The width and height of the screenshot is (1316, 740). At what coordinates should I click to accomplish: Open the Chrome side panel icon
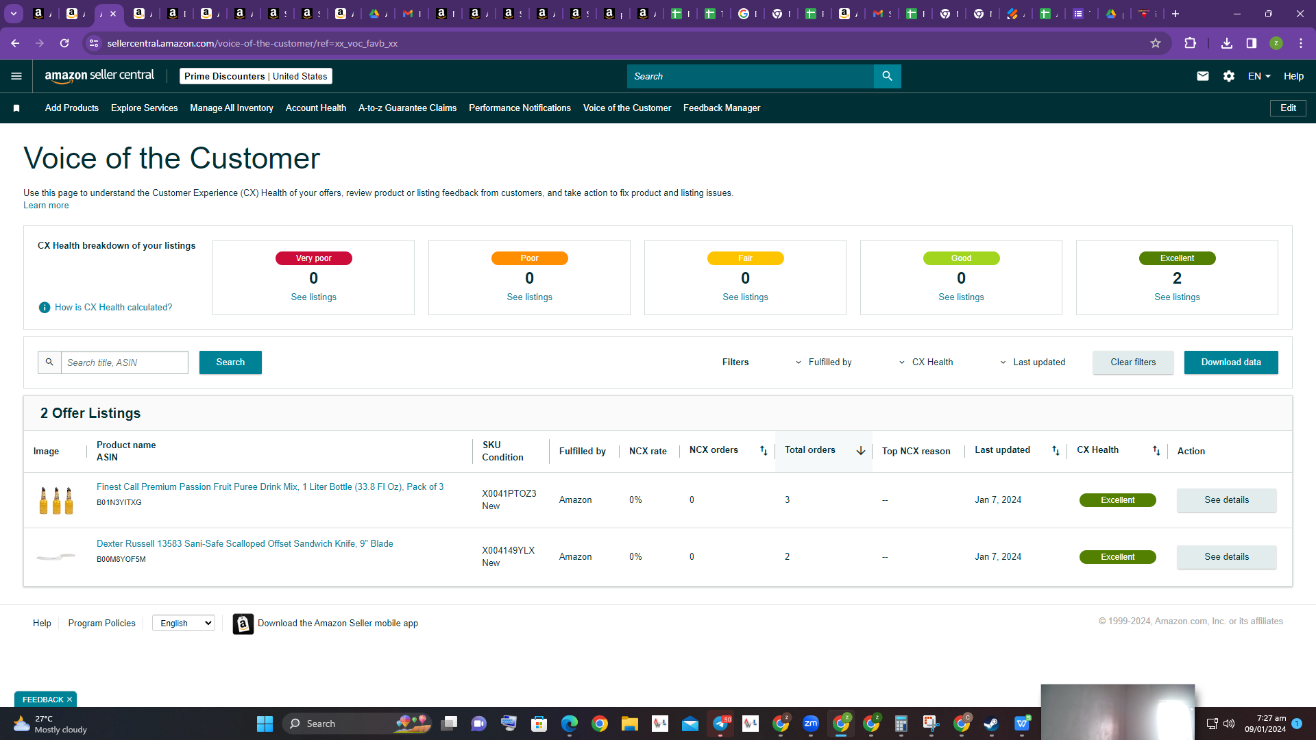tap(1252, 43)
